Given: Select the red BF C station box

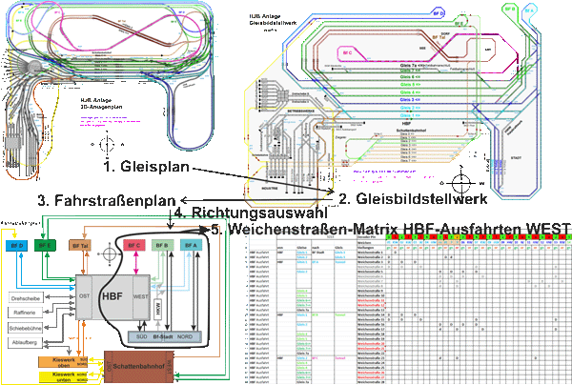Looking at the screenshot, I should (133, 246).
